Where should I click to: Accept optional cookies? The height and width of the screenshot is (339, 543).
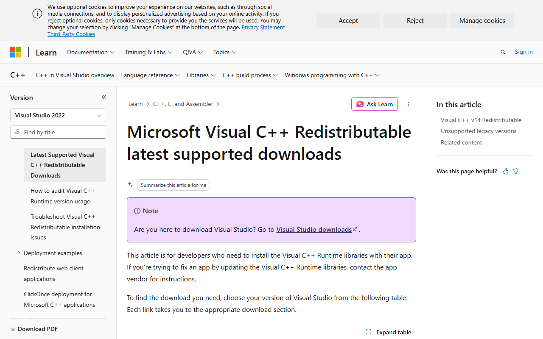[348, 20]
